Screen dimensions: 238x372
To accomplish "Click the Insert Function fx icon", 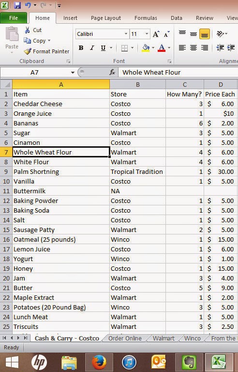I will click(x=112, y=72).
